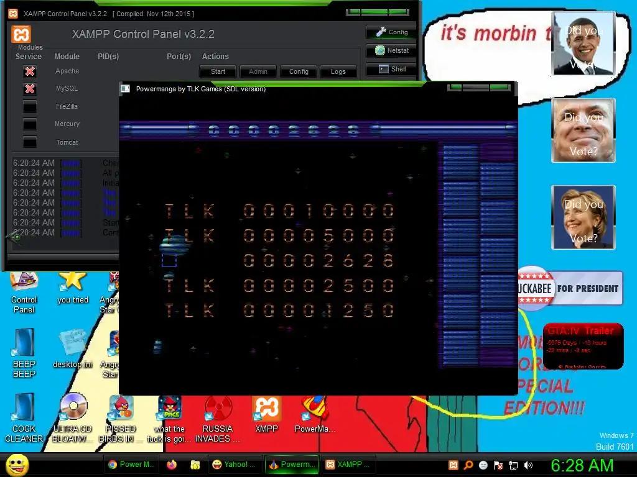The image size is (637, 477).
Task: Click the 6:28 AM taskbar clock
Action: 582,465
